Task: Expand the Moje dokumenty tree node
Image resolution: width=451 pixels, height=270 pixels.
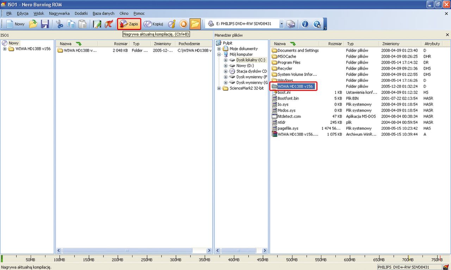Action: pos(219,49)
